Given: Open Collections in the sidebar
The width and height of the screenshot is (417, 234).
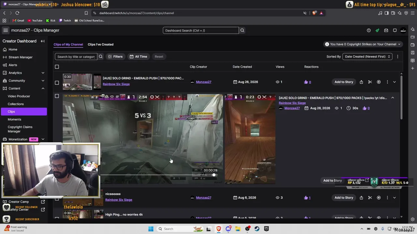Looking at the screenshot, I should pos(16,104).
